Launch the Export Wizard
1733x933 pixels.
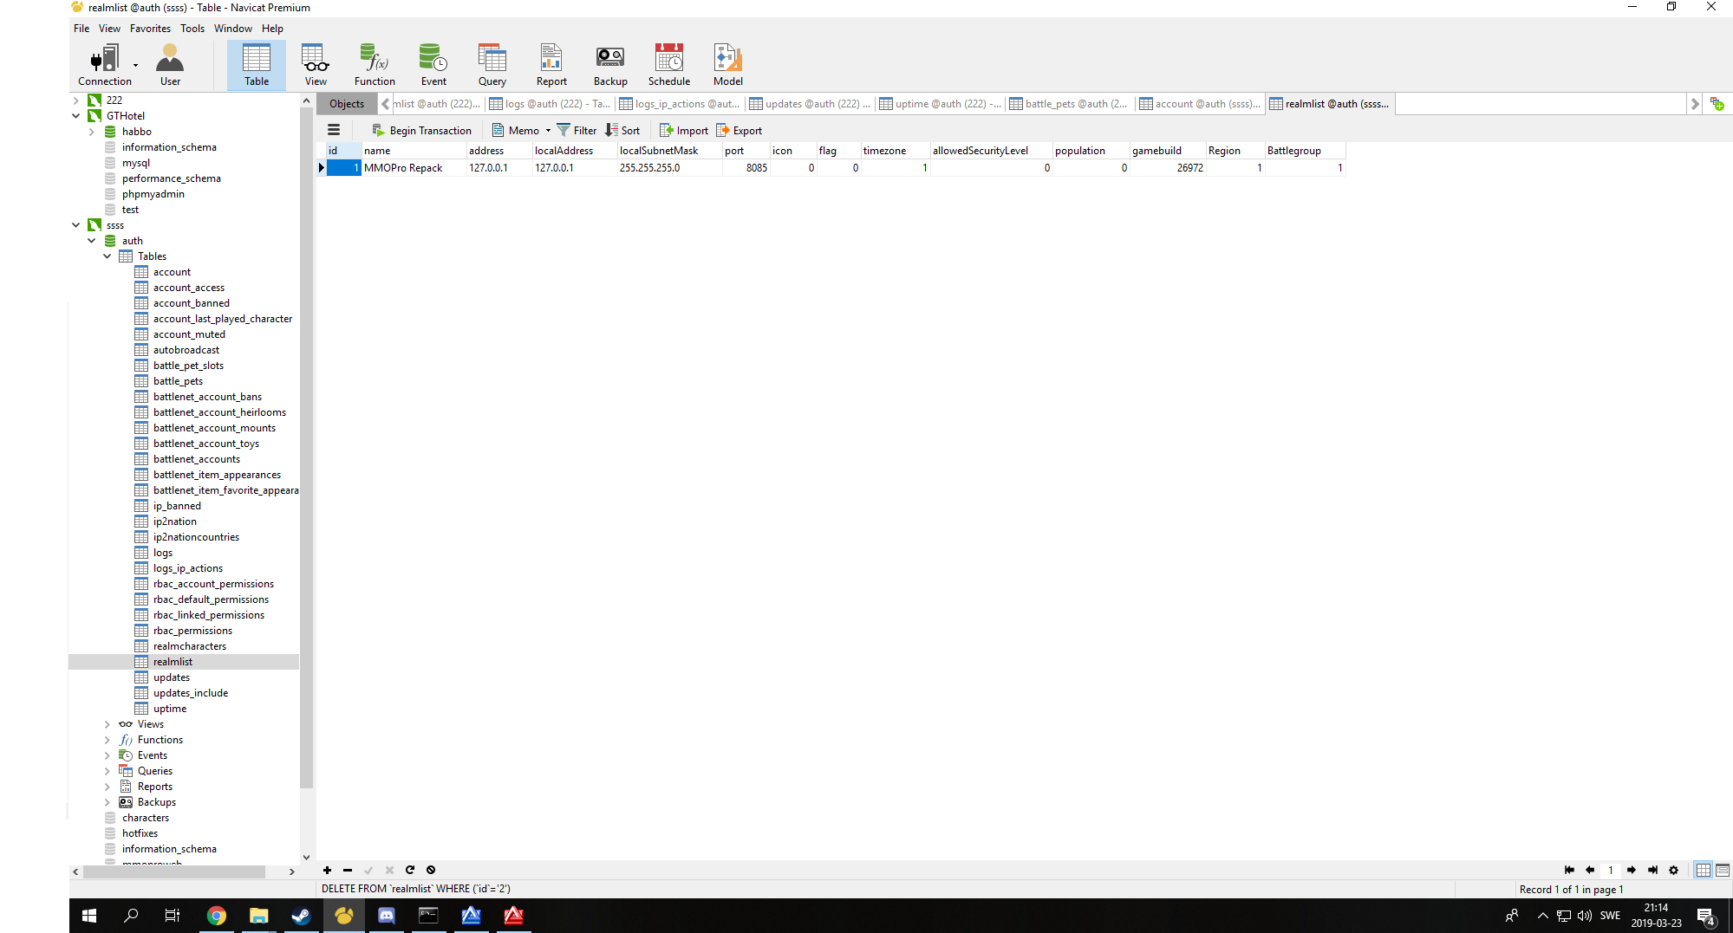(739, 130)
